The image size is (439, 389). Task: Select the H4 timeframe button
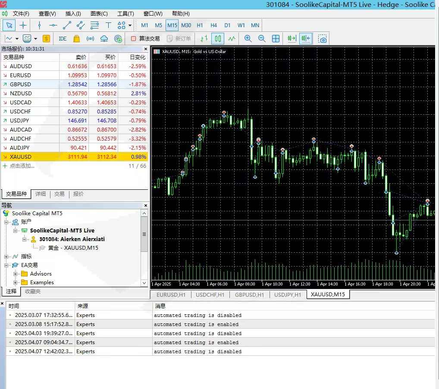(x=213, y=25)
